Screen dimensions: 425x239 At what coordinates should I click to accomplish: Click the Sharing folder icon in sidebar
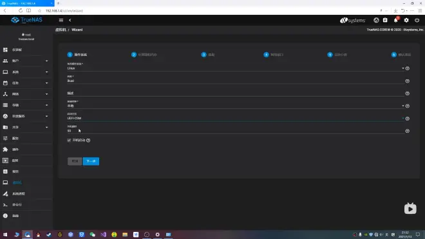pyautogui.click(x=5, y=128)
